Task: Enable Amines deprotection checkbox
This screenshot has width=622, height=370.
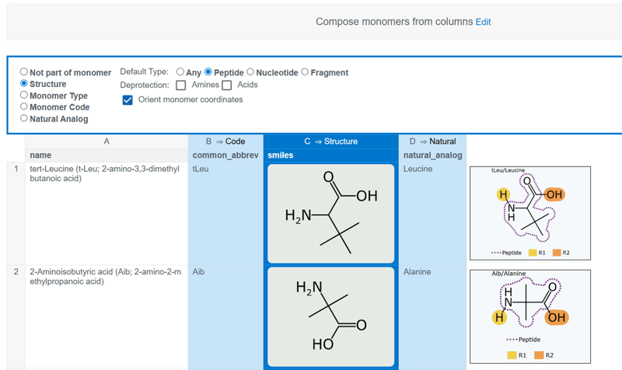Action: point(180,85)
